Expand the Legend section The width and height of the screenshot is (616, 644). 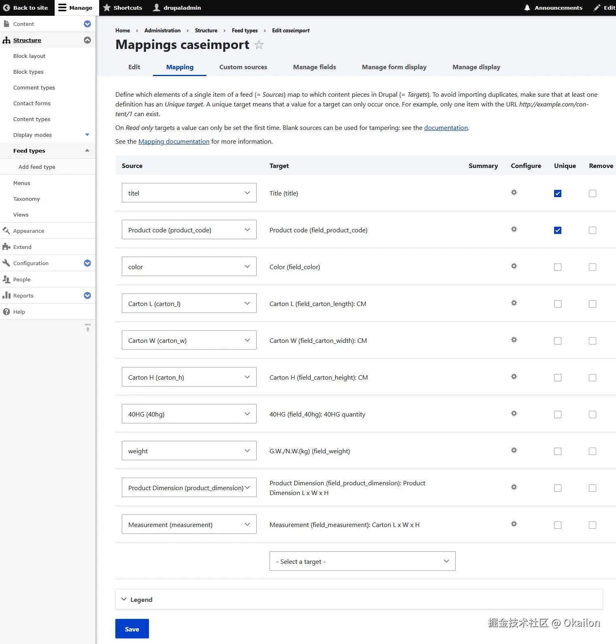click(x=141, y=599)
